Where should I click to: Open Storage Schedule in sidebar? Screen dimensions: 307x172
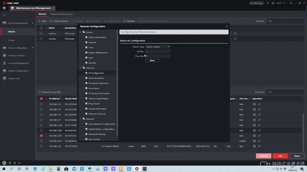[16, 55]
